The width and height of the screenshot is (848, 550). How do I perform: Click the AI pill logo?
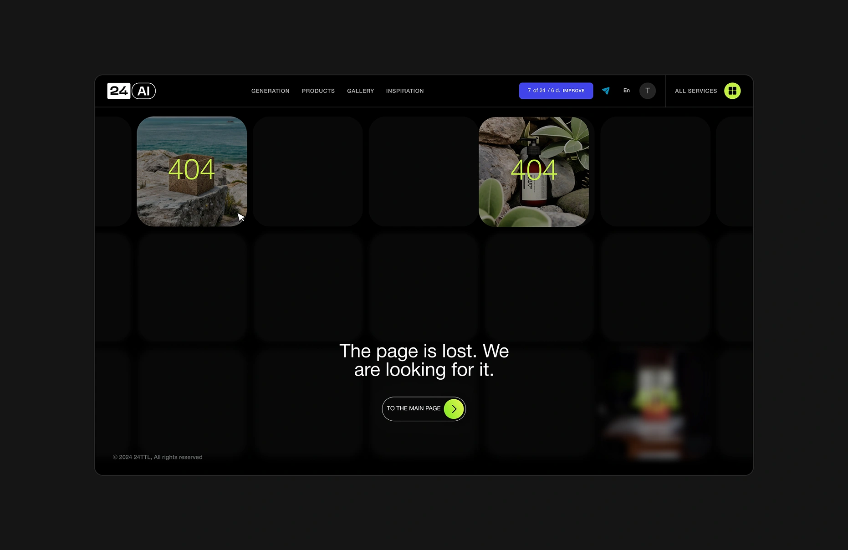tap(143, 91)
